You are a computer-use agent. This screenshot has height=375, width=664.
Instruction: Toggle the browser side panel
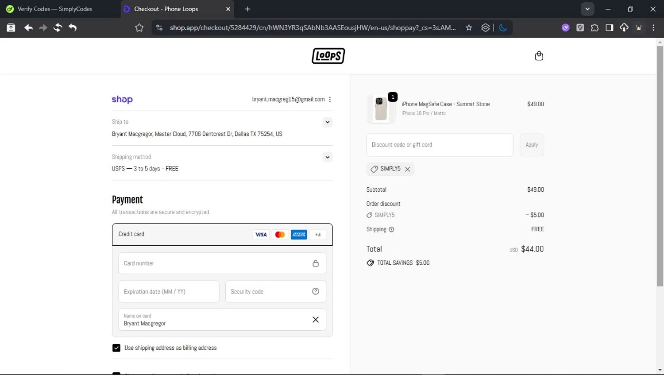(609, 28)
